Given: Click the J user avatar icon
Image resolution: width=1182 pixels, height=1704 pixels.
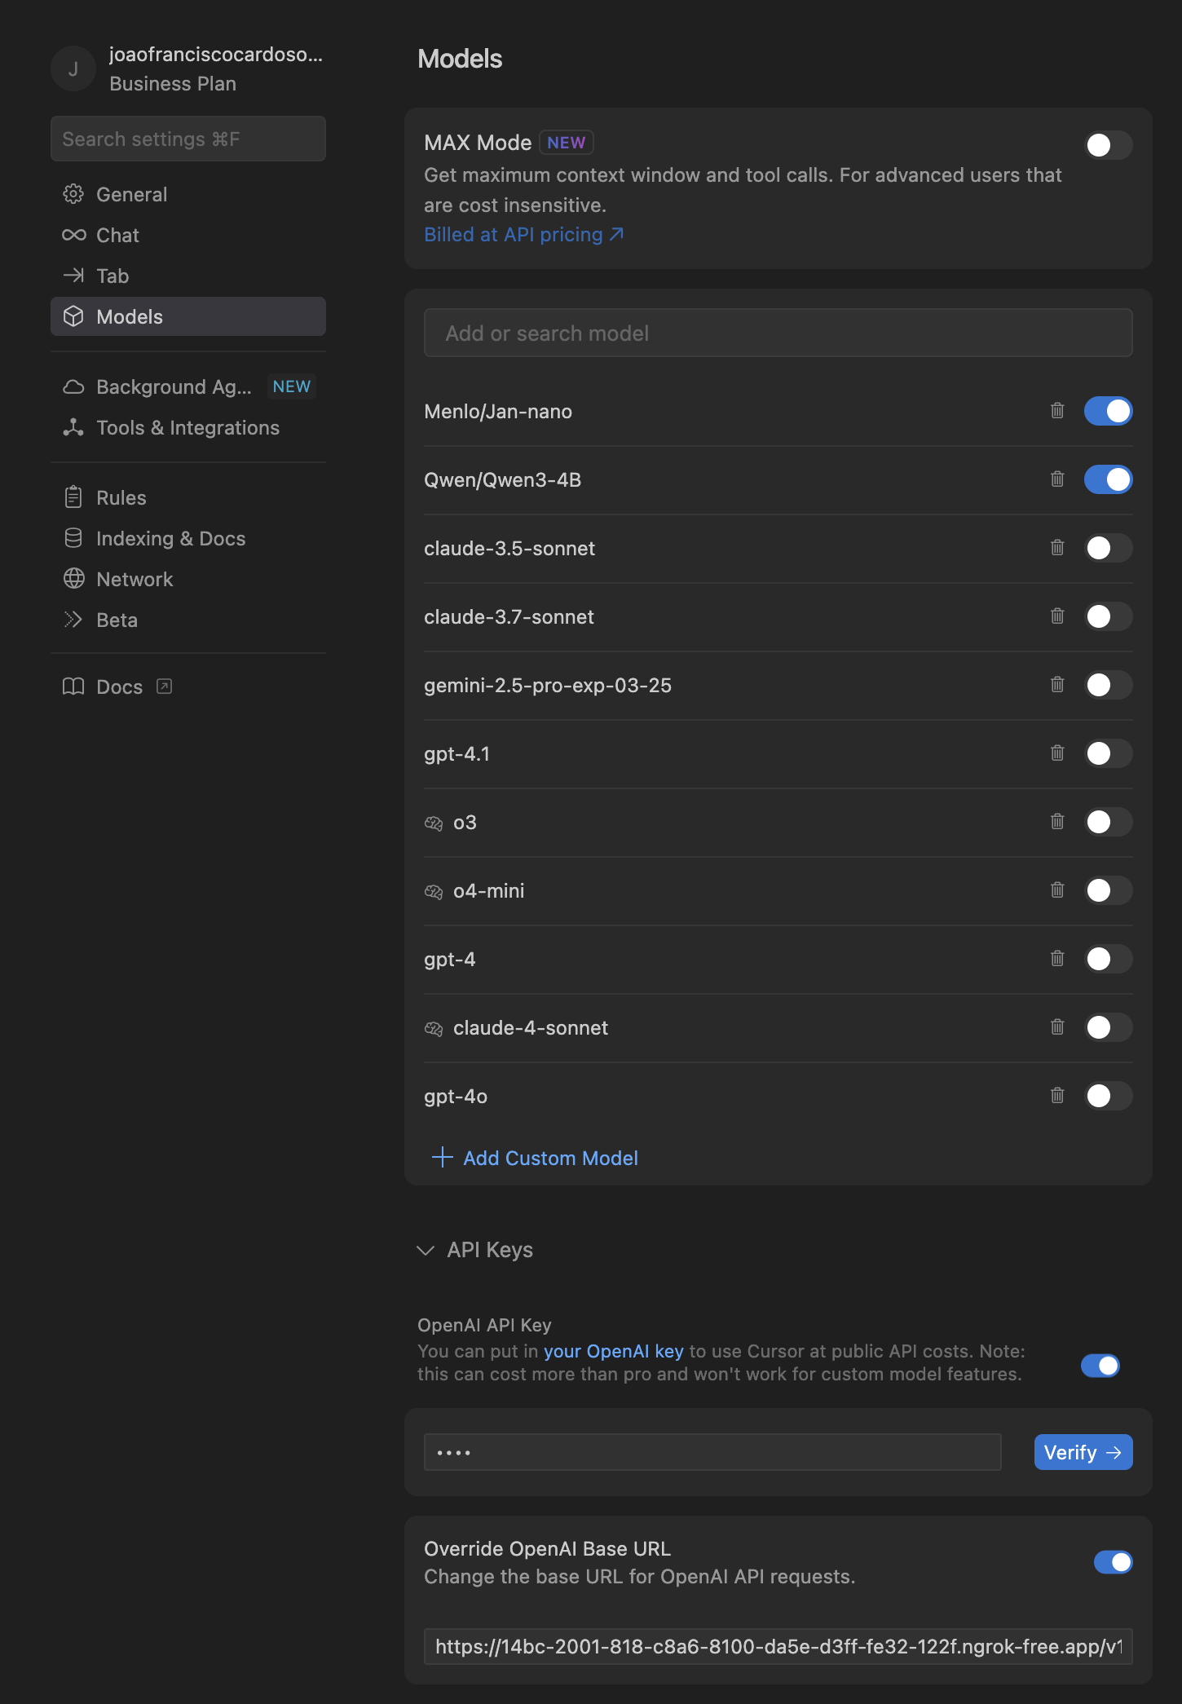Looking at the screenshot, I should [x=73, y=69].
